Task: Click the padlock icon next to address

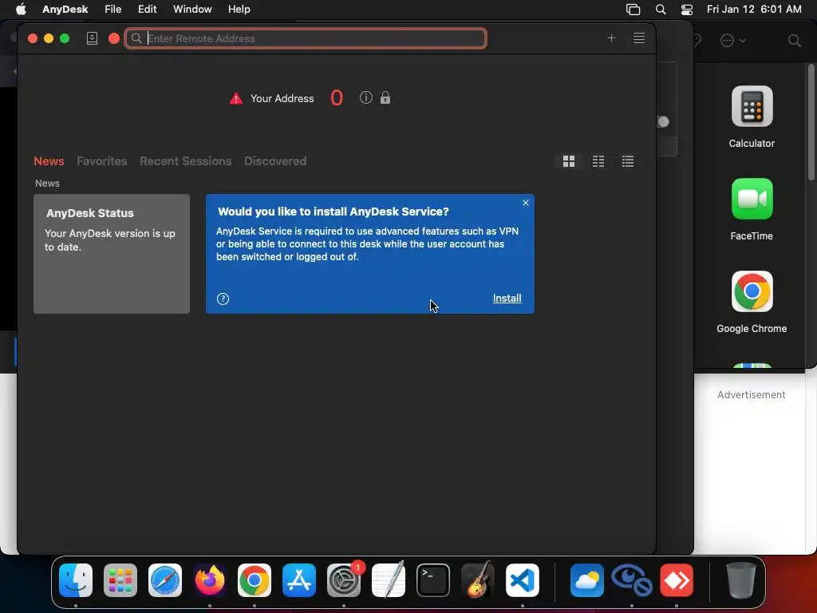Action: (385, 97)
